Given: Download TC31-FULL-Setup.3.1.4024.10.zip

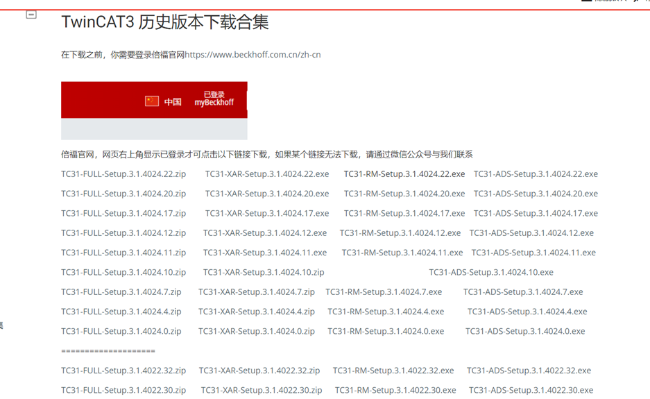Looking at the screenshot, I should coord(123,273).
